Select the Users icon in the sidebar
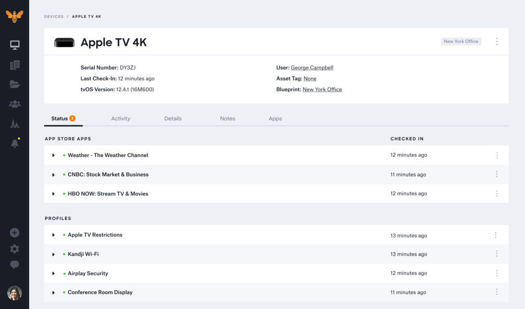This screenshot has height=309, width=525. tap(15, 104)
